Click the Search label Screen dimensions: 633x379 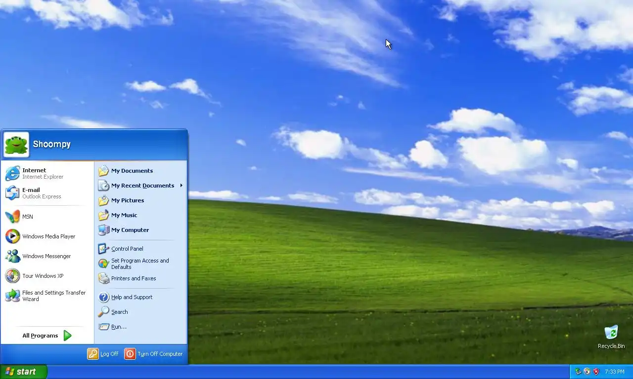click(x=120, y=312)
